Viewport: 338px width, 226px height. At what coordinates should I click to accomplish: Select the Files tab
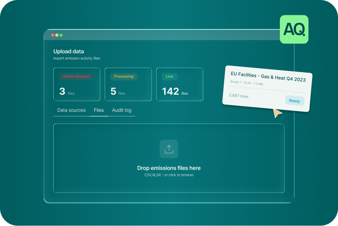[99, 110]
